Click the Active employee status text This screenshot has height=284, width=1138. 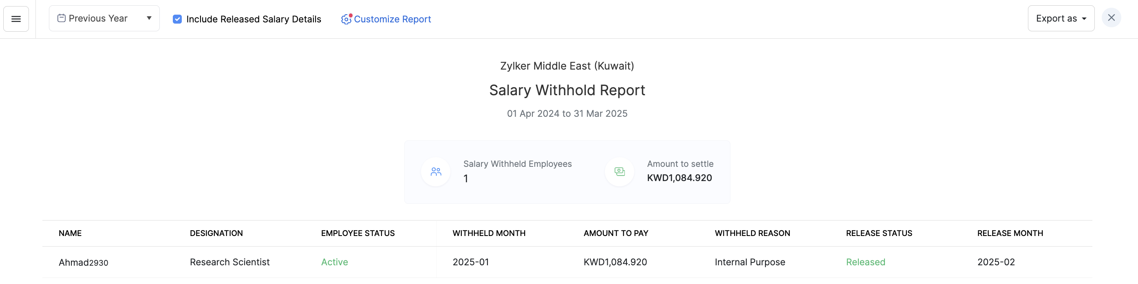(x=334, y=262)
